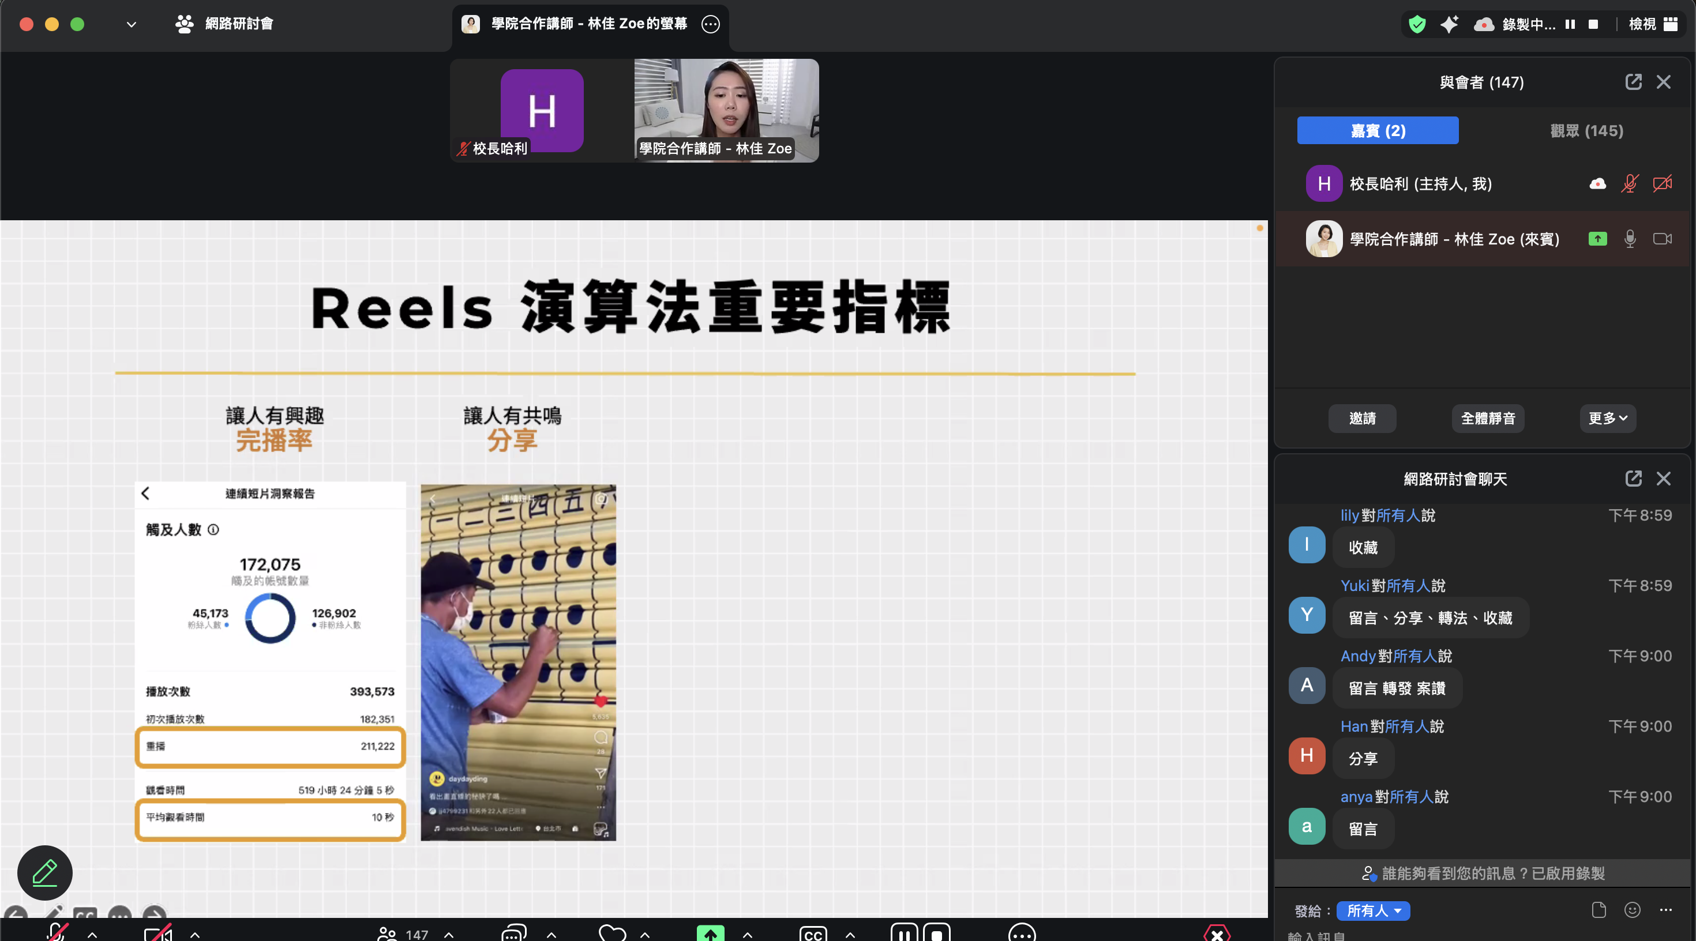This screenshot has width=1696, height=941.
Task: Expand the 更多 dropdown in the participants panel
Action: 1607,419
